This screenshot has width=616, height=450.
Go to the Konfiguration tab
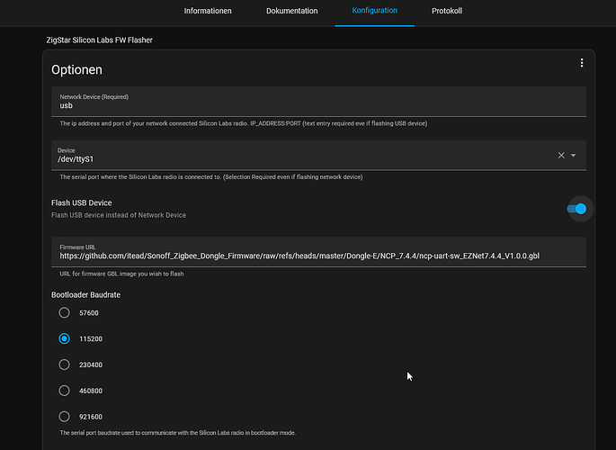(x=374, y=11)
